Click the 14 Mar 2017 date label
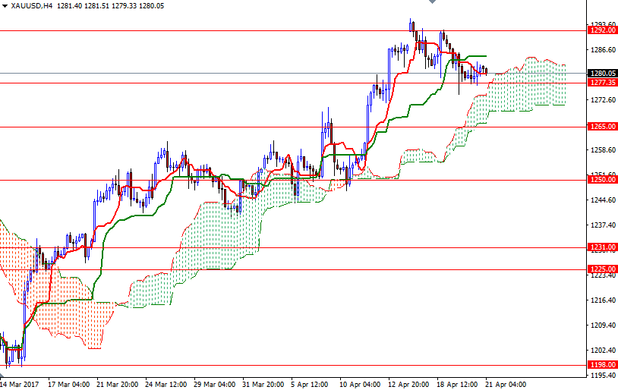 pyautogui.click(x=20, y=384)
